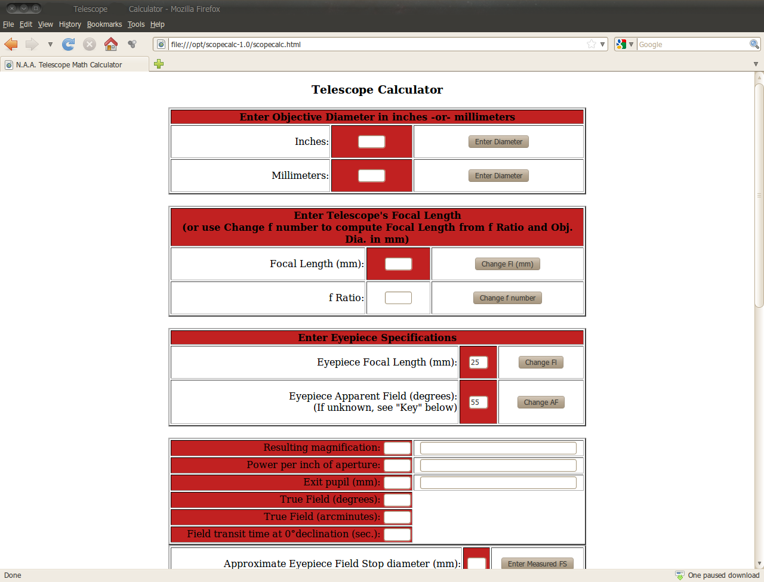Click the search magnifier icon
This screenshot has height=582, width=764.
754,44
